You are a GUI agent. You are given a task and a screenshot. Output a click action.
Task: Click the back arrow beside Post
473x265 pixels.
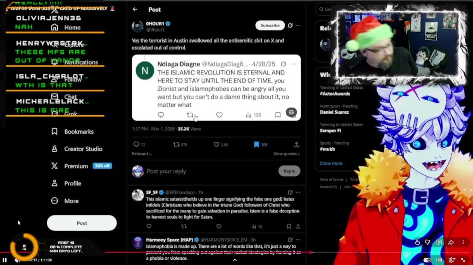click(x=135, y=10)
